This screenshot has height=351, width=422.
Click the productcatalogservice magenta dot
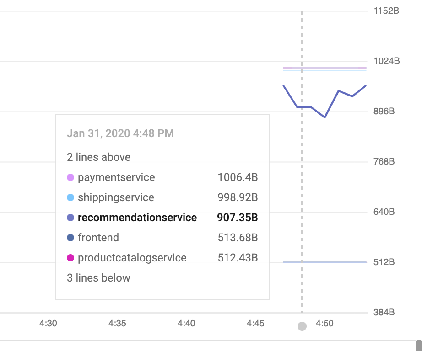point(70,258)
